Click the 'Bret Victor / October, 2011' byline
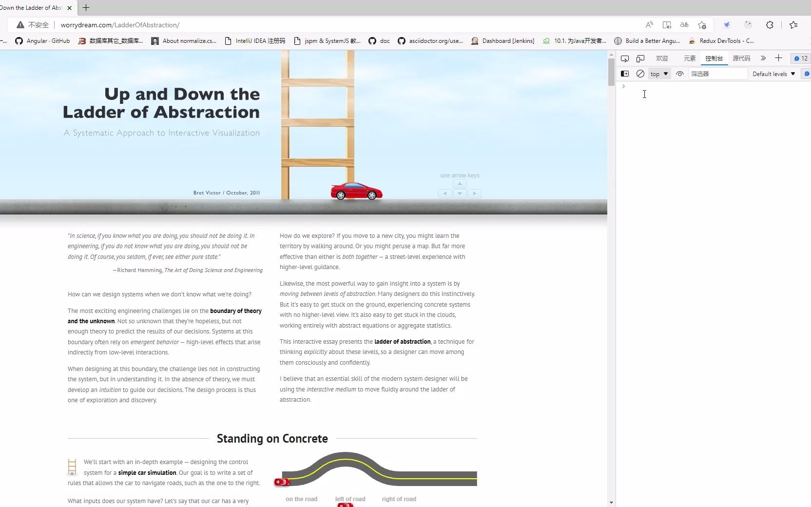 coord(227,193)
